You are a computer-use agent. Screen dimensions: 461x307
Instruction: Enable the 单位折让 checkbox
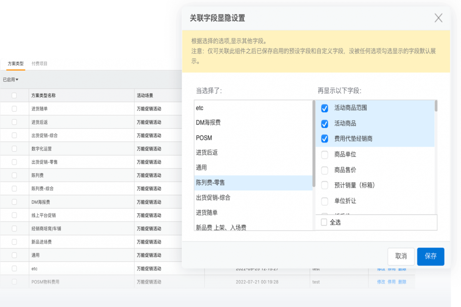(x=325, y=201)
